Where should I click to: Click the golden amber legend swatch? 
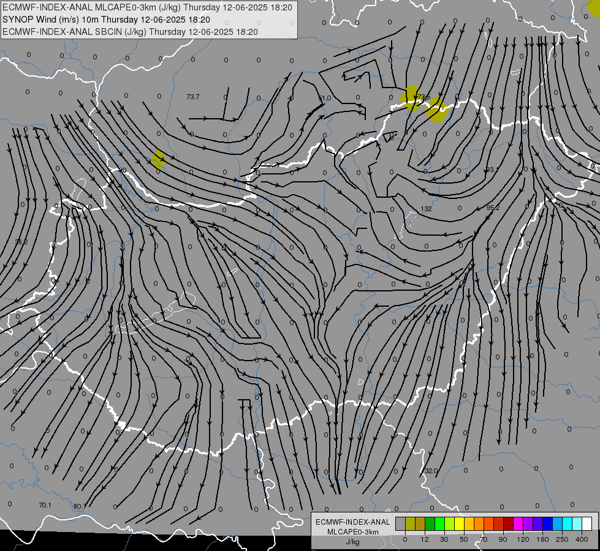point(469,524)
